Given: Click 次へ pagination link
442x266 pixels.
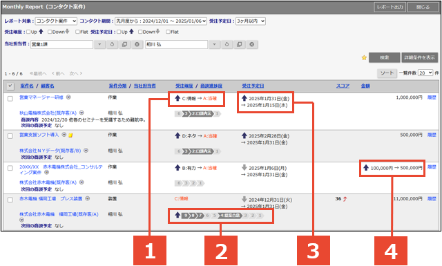Looking at the screenshot, I should (x=75, y=73).
